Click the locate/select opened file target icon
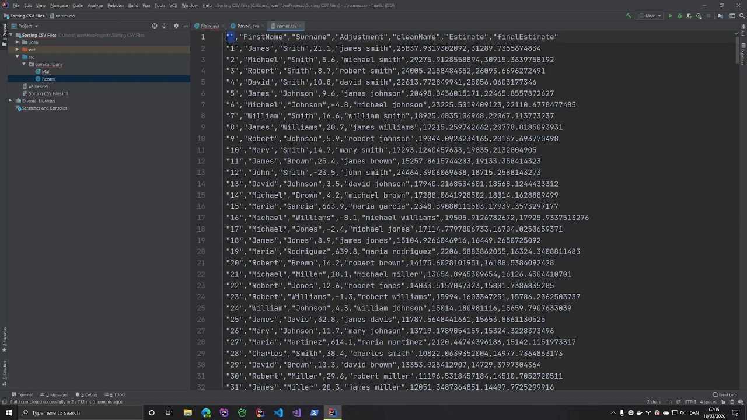 pos(155,26)
